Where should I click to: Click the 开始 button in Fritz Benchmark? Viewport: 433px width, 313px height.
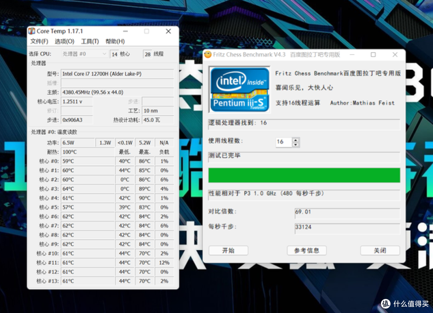(x=229, y=250)
